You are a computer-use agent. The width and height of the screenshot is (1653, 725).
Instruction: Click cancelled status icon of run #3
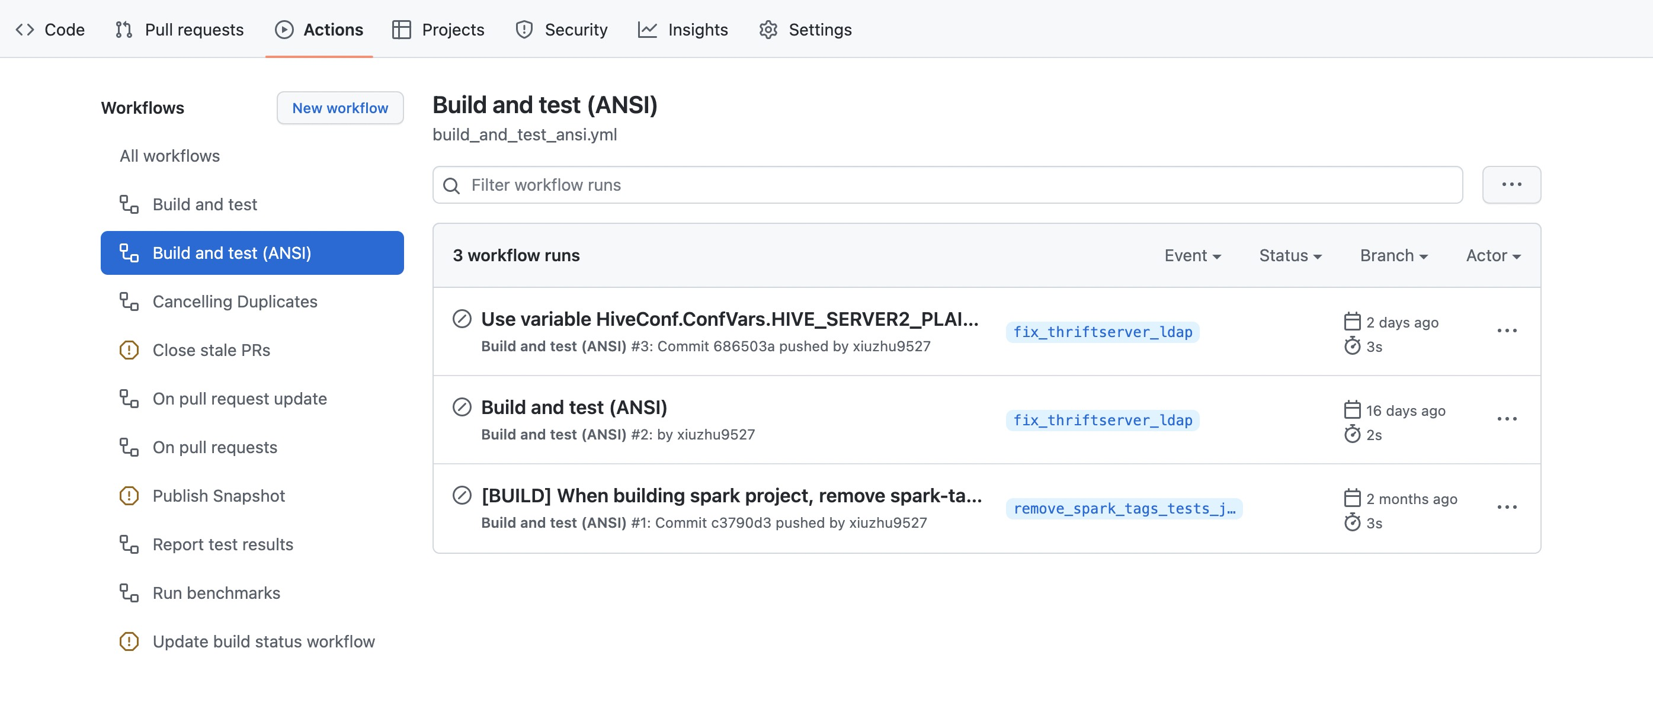462,319
